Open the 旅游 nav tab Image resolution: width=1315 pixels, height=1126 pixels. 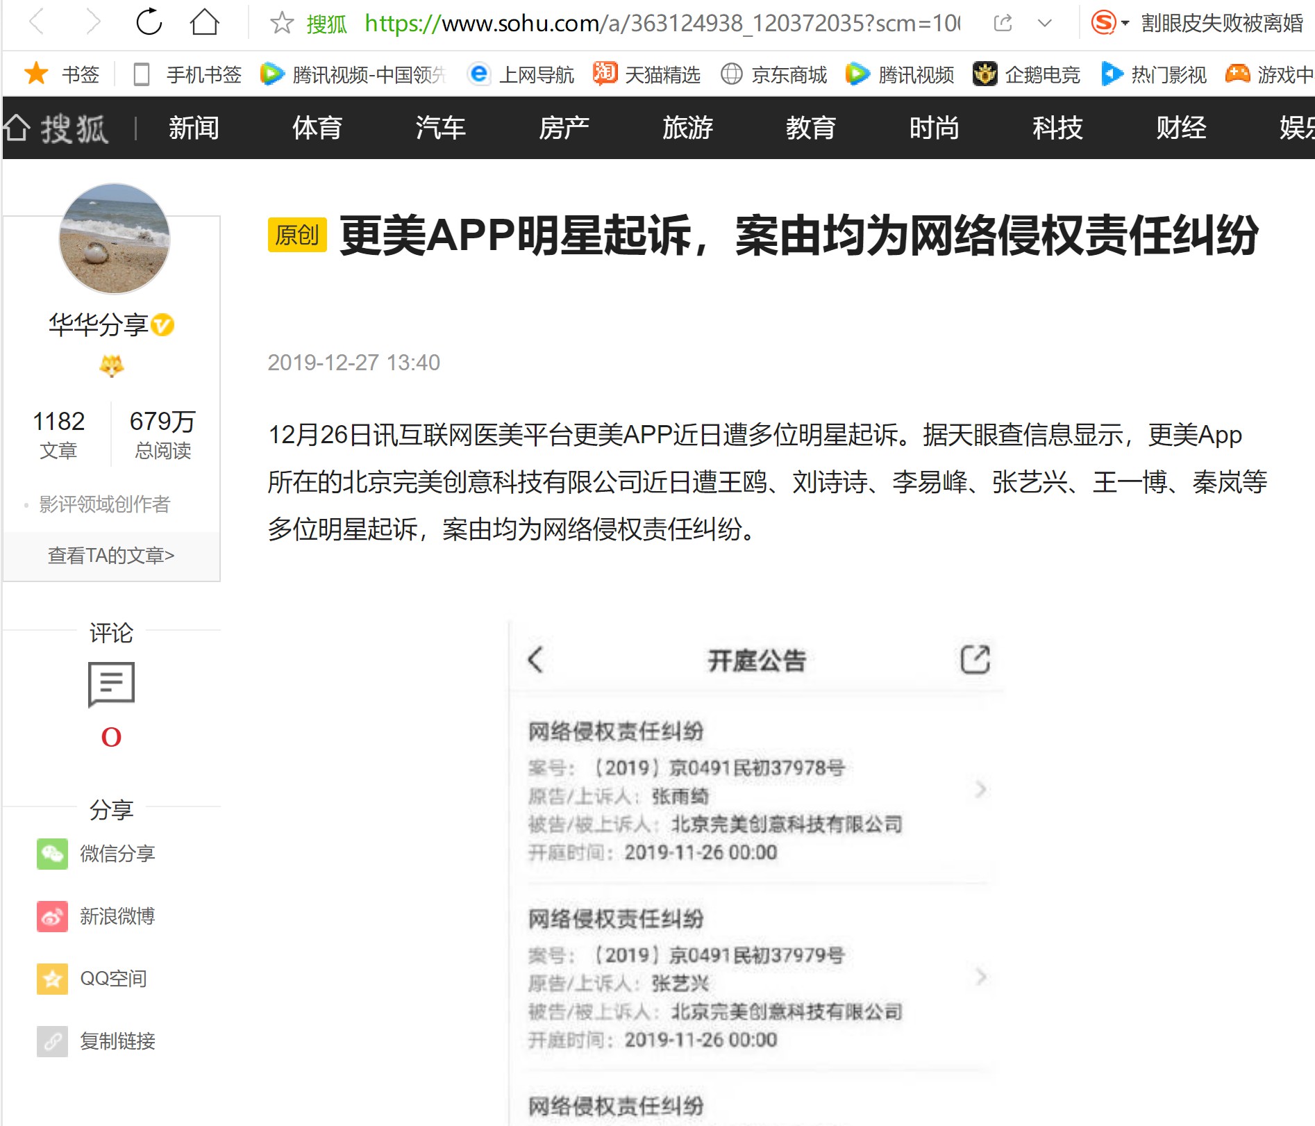687,128
